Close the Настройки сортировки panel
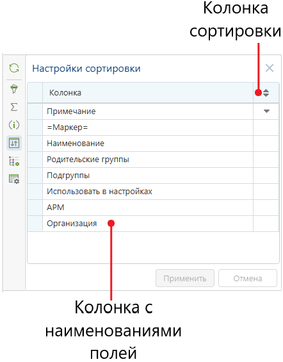This screenshot has width=283, height=362. point(270,68)
